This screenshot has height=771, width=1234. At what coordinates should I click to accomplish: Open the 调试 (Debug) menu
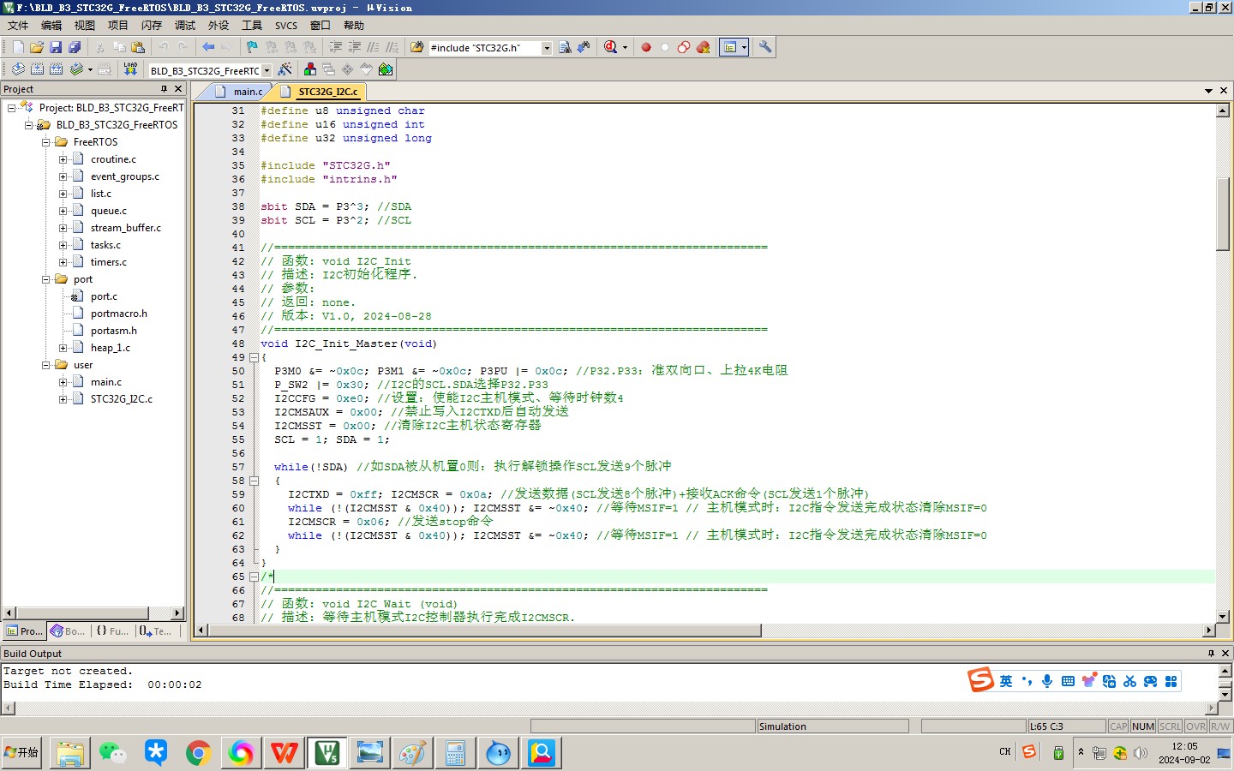185,26
